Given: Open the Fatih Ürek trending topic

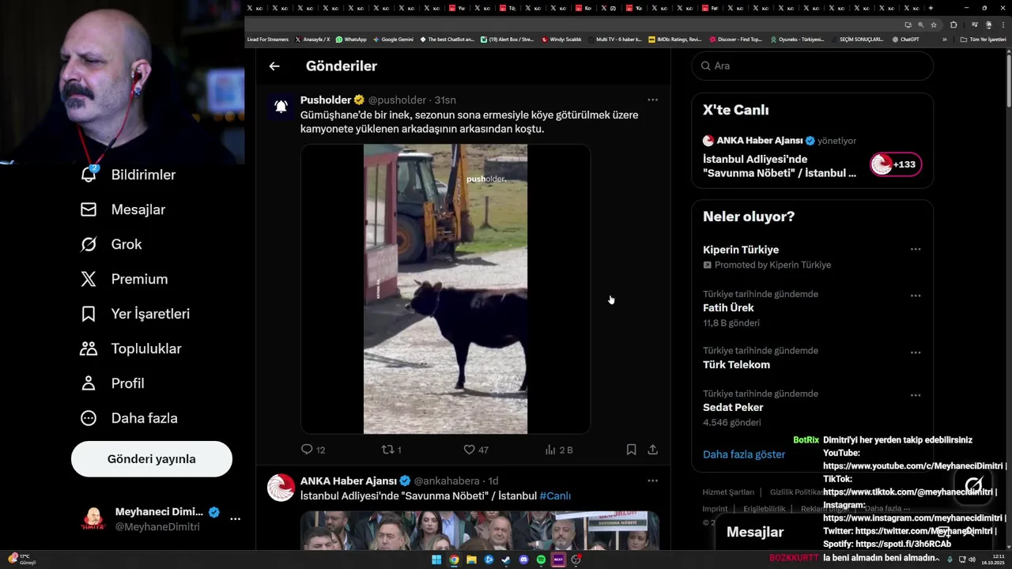Looking at the screenshot, I should [728, 308].
